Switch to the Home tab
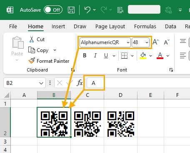190x153 pixels. pyautogui.click(x=36, y=26)
